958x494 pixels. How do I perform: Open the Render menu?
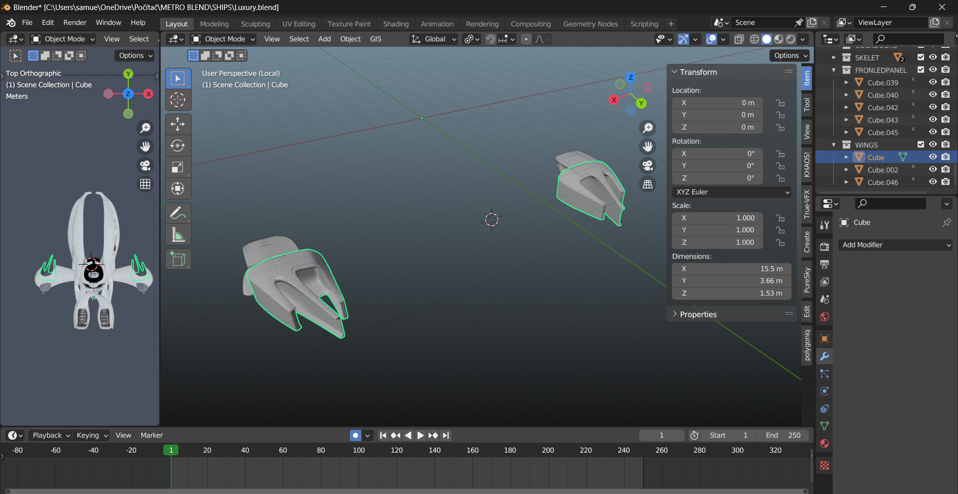pyautogui.click(x=75, y=22)
